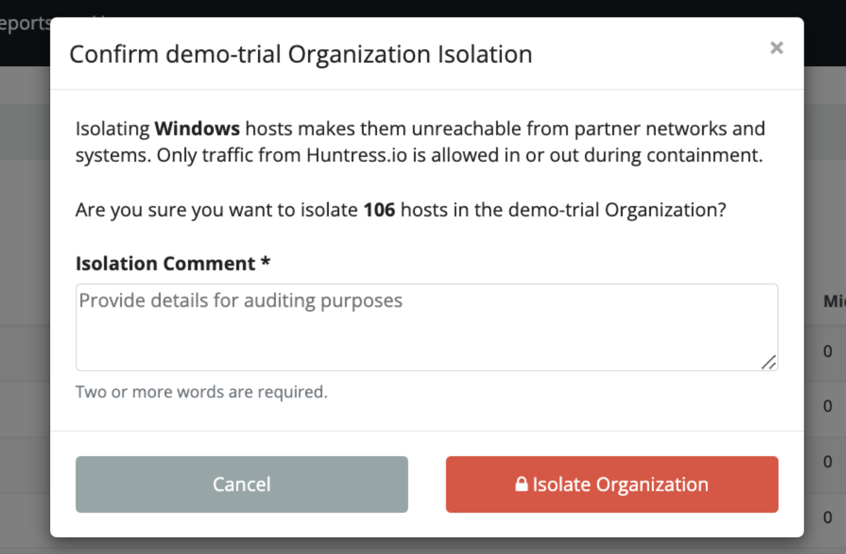The image size is (846, 554).
Task: Click the third 0 value in right column
Action: [828, 462]
